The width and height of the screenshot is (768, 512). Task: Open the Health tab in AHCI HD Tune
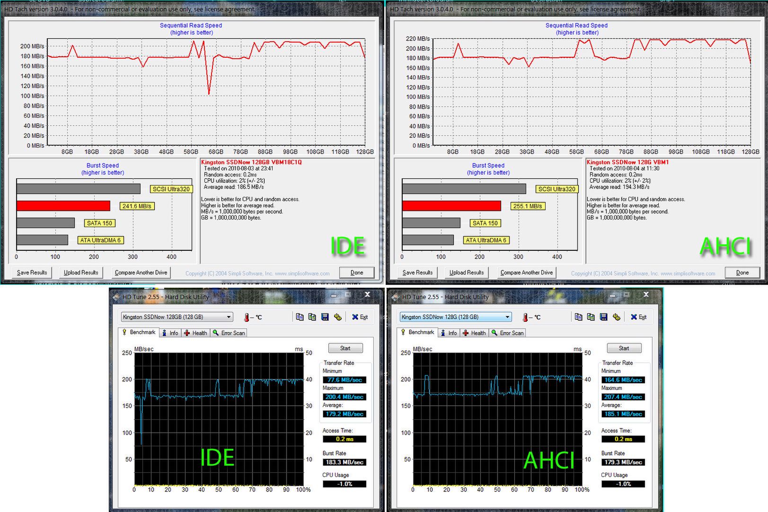tap(474, 333)
